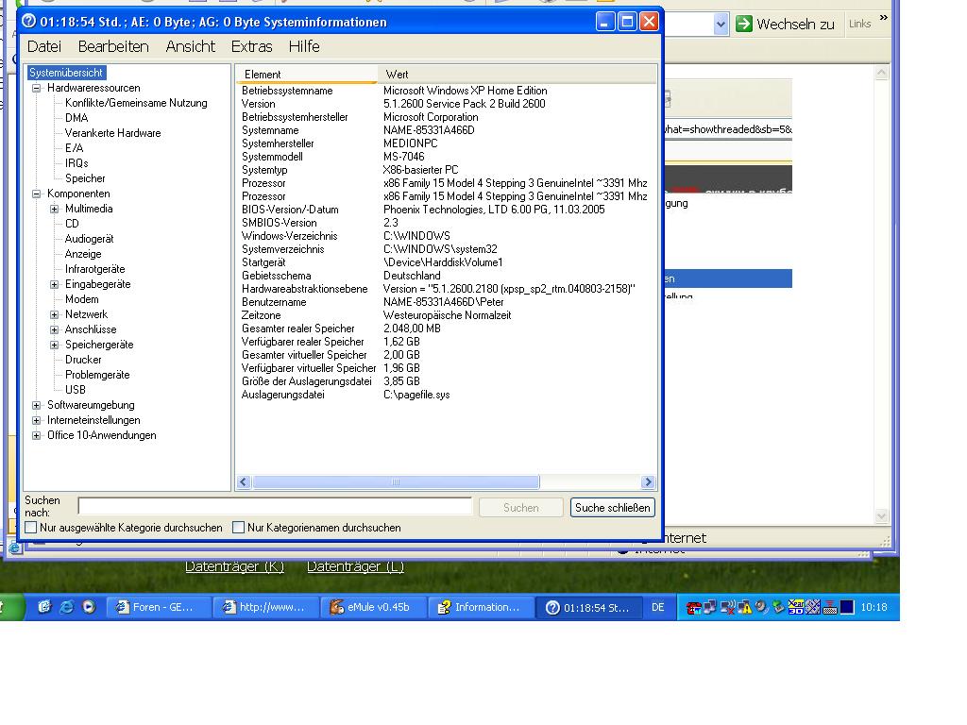Open the Bearbeiten menu

pyautogui.click(x=113, y=46)
